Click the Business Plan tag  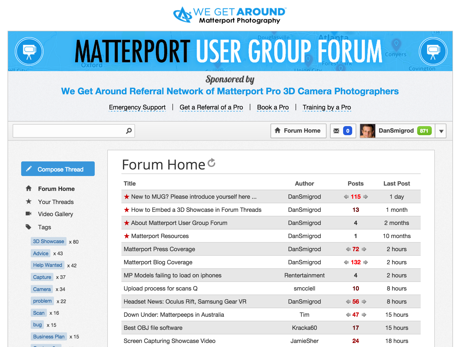point(49,337)
